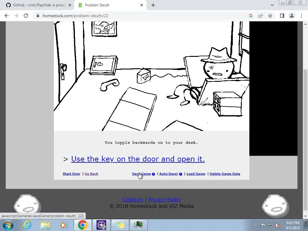The image size is (308, 231).
Task: Click Chrome icon in the taskbar
Action: [82, 225]
